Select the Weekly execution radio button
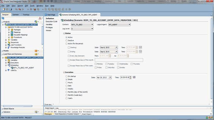Screen dimensions: 214x120 tap(67, 89)
